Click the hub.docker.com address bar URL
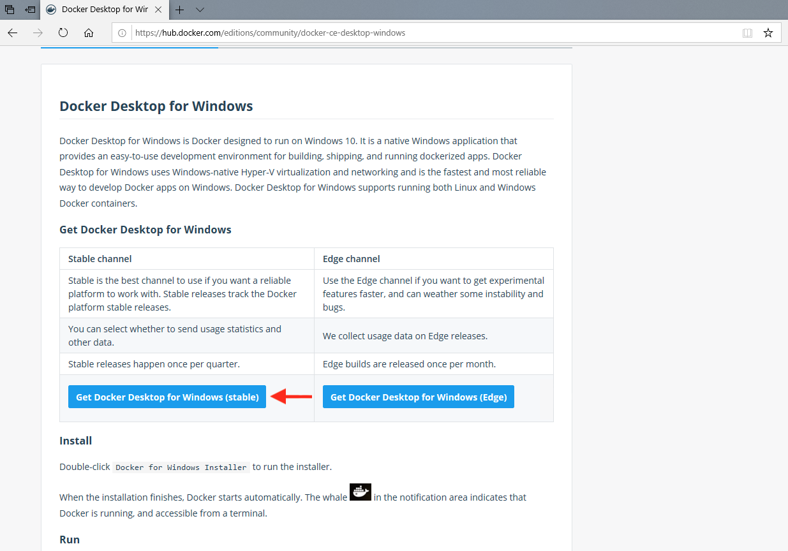788x551 pixels. (x=270, y=33)
